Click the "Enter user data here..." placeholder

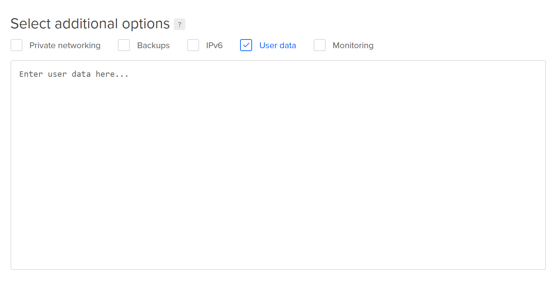tap(74, 74)
